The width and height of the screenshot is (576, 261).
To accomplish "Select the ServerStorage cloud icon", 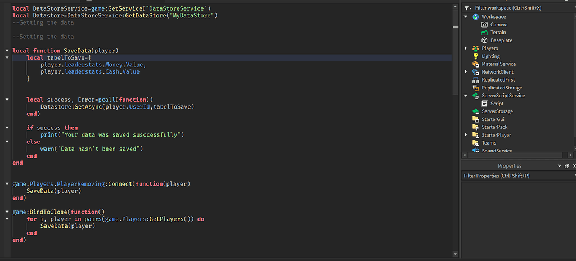I will [x=476, y=111].
